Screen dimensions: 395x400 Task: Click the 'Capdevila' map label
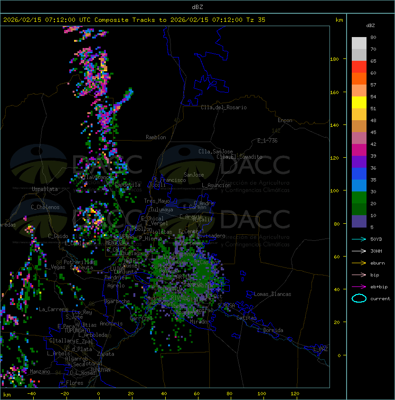pyautogui.click(x=128, y=185)
